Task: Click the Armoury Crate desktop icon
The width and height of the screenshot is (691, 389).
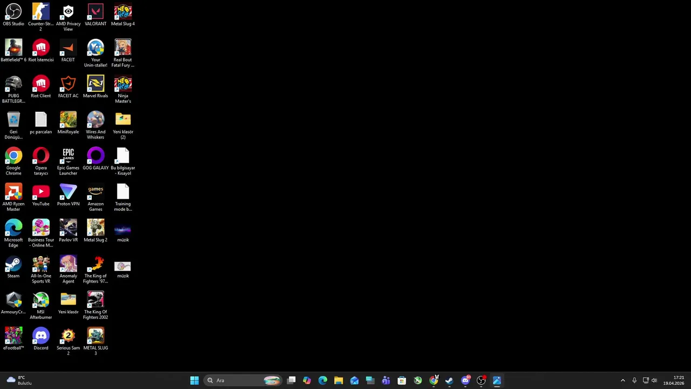Action: click(x=13, y=303)
